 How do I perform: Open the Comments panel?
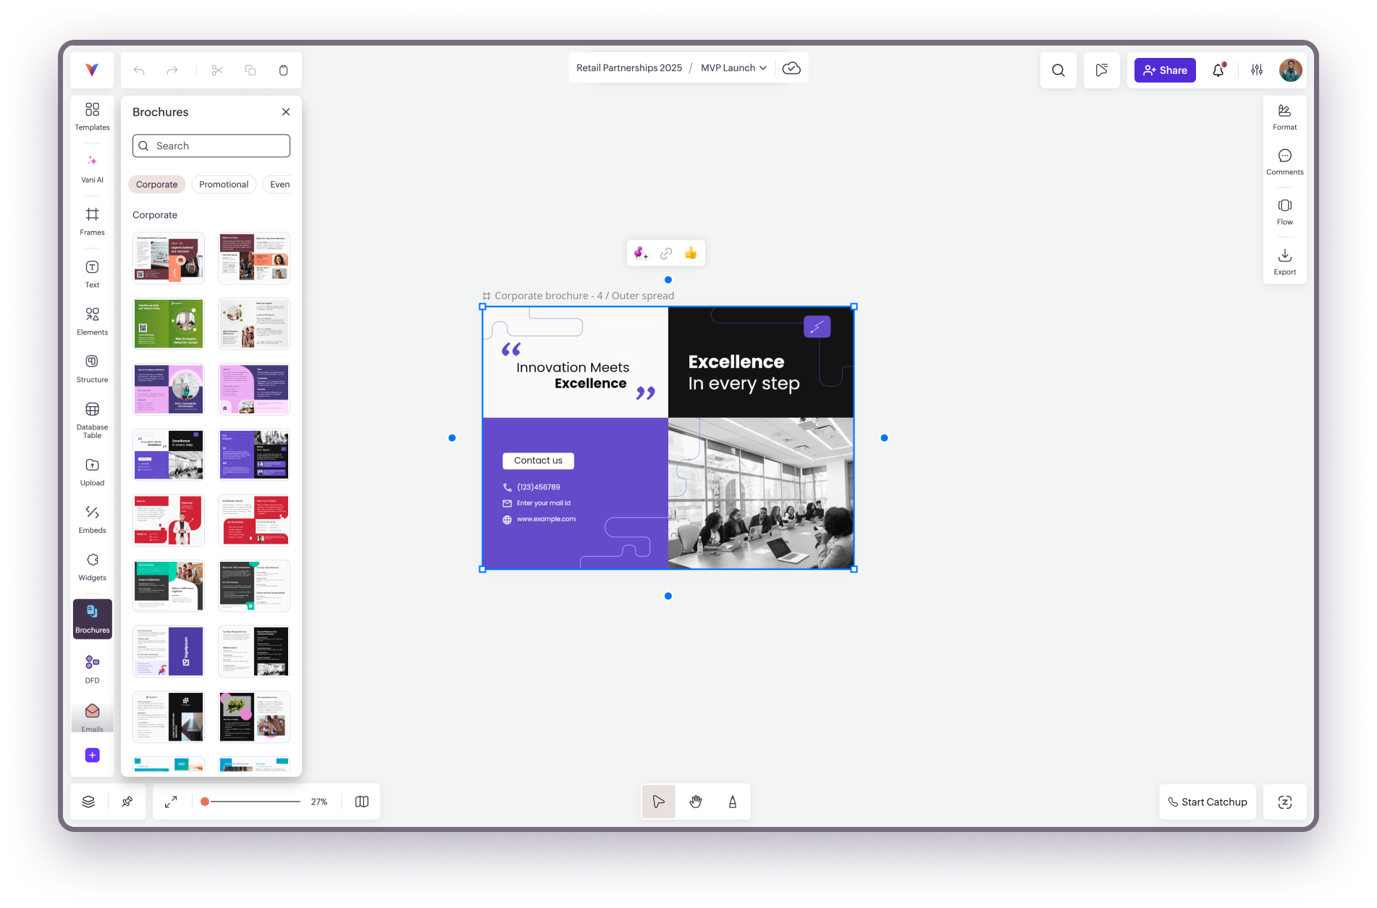pos(1284,161)
